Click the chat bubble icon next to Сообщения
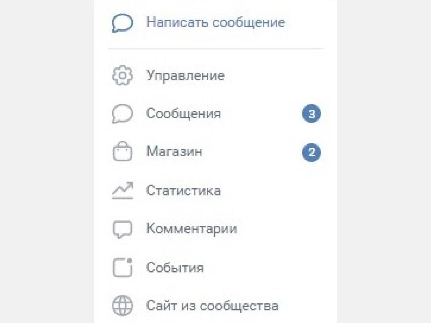 click(122, 114)
